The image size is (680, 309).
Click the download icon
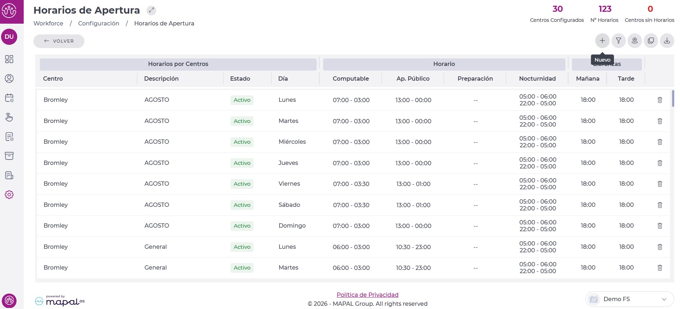click(667, 41)
